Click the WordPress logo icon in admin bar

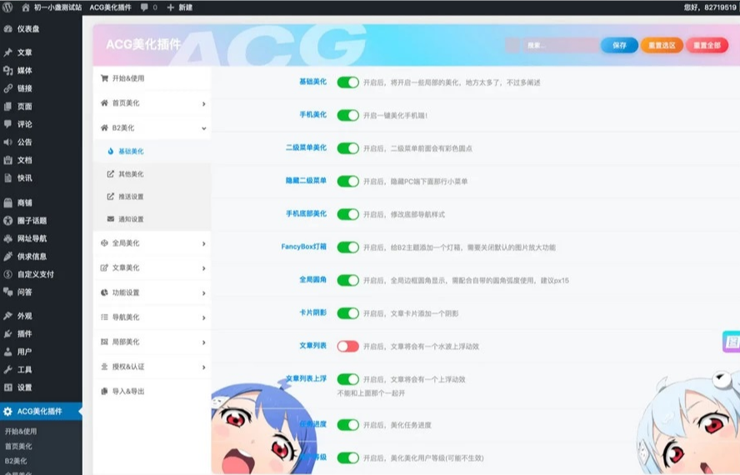[8, 7]
